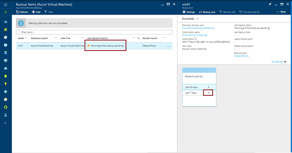Open the cloud services sidebar icon

tap(6, 68)
